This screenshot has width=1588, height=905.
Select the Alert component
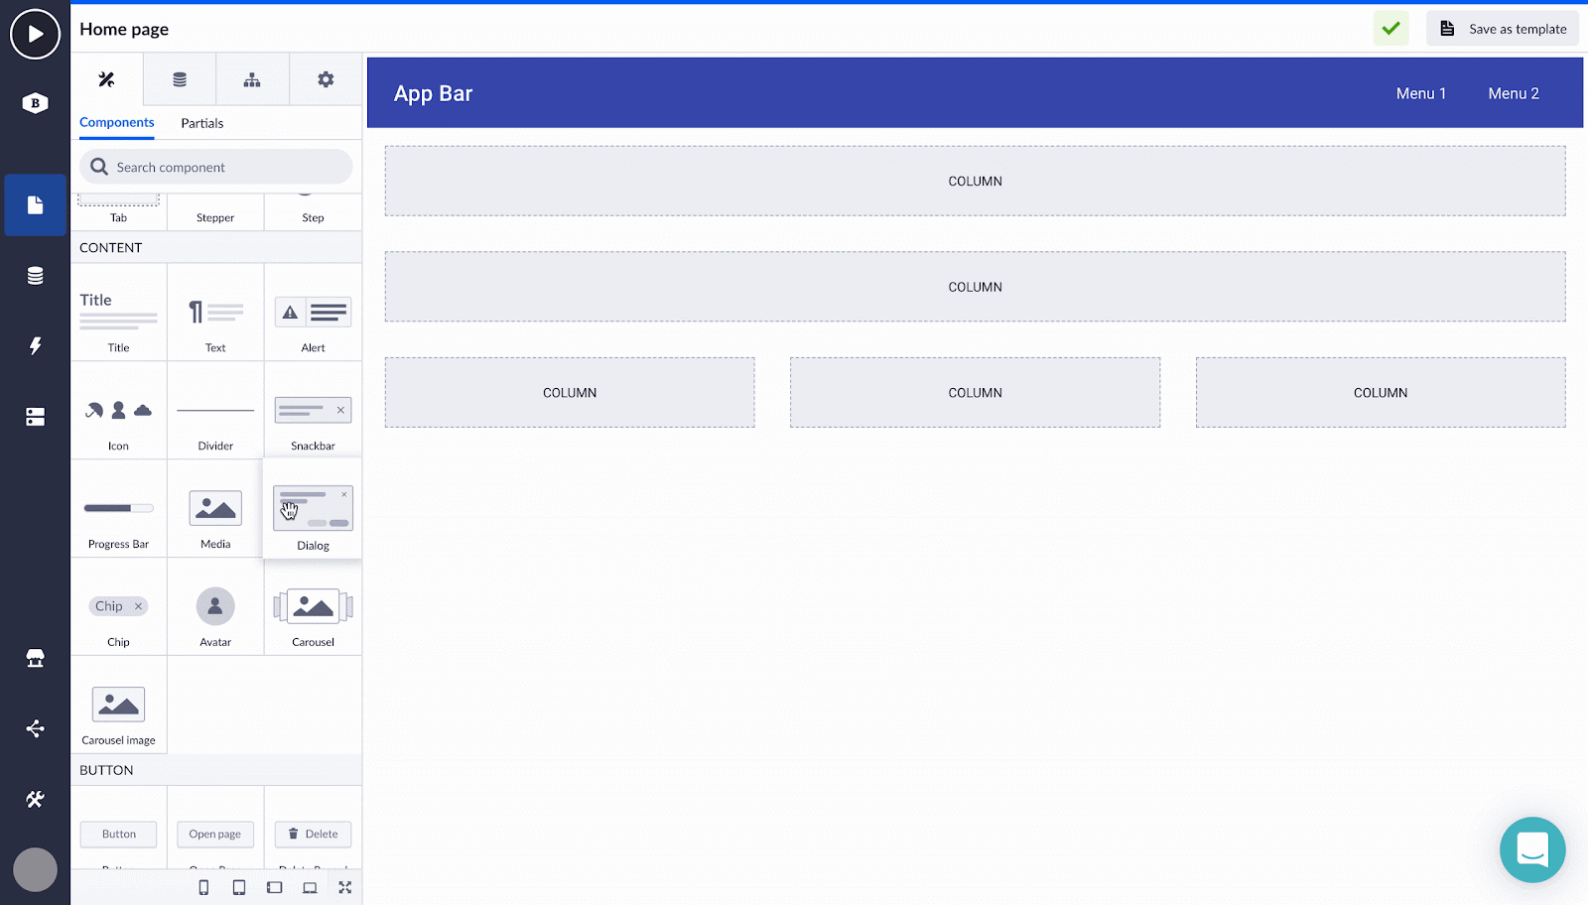pos(313,313)
